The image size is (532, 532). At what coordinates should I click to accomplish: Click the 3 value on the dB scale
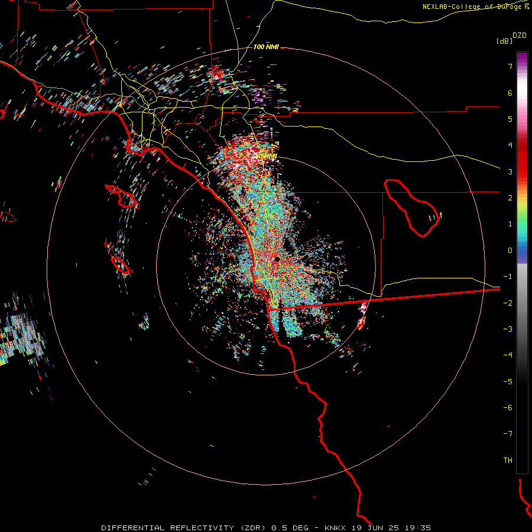510,171
